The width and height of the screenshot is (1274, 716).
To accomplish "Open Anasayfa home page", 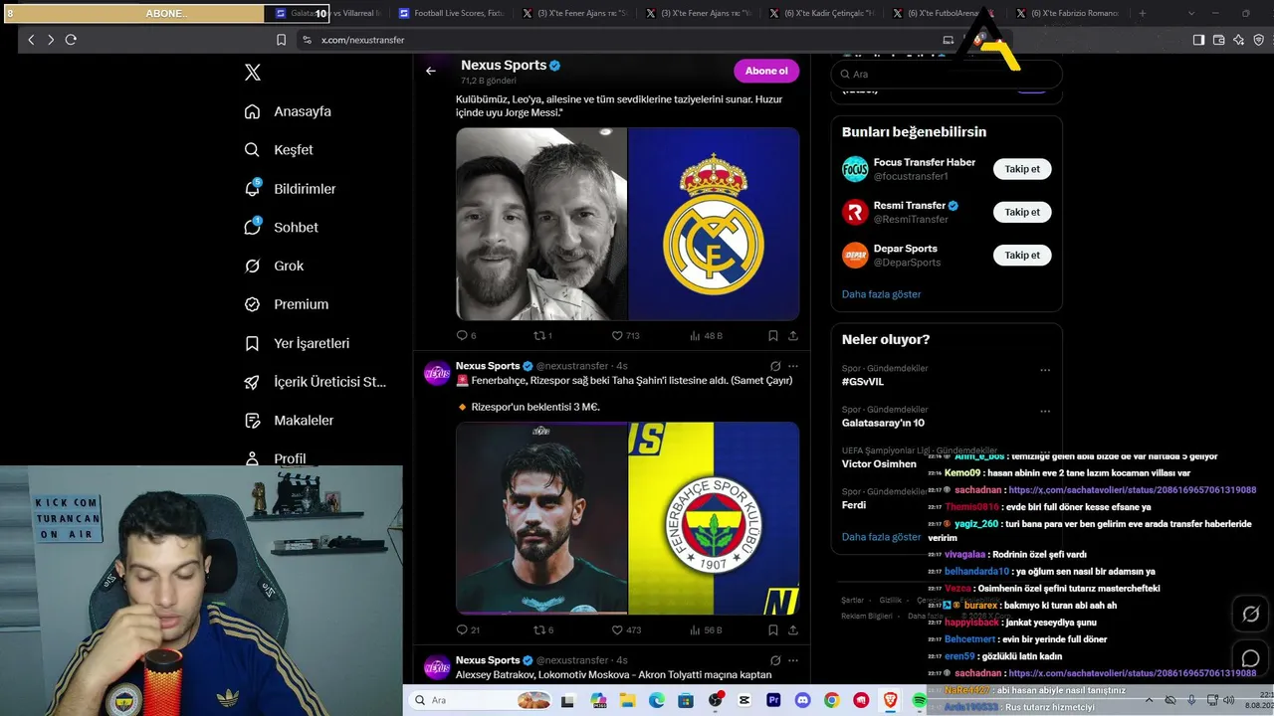I will [289, 111].
